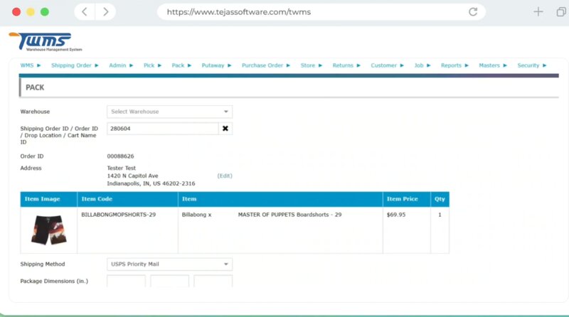Open a new tab with plus icon
This screenshot has width=569, height=317.
pos(538,12)
